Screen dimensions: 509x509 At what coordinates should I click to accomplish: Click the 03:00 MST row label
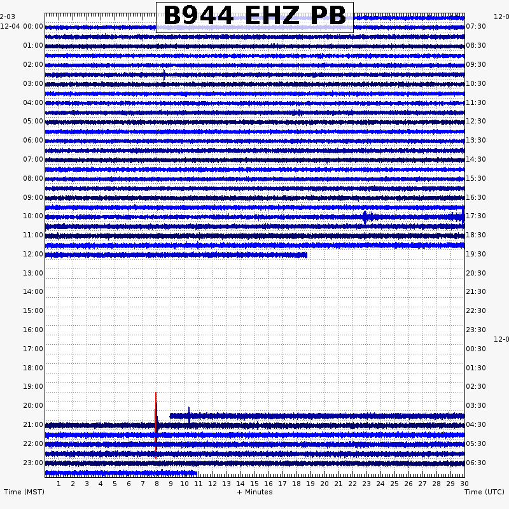tap(33, 84)
